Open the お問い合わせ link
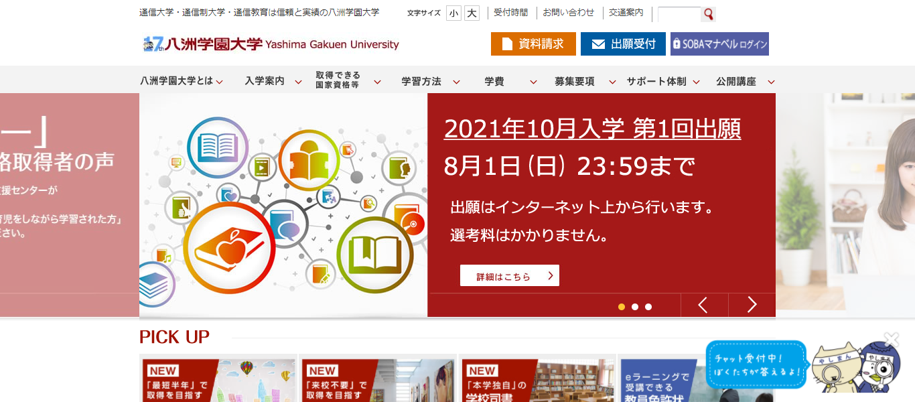Image resolution: width=915 pixels, height=402 pixels. point(568,12)
